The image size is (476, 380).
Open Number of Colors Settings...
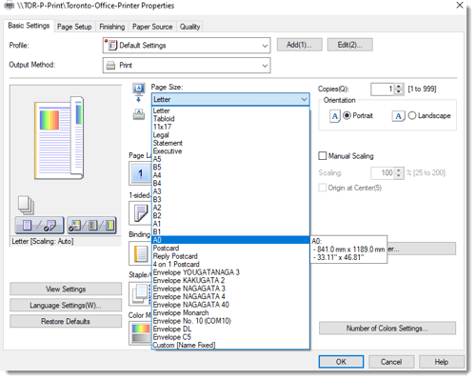[387, 329]
